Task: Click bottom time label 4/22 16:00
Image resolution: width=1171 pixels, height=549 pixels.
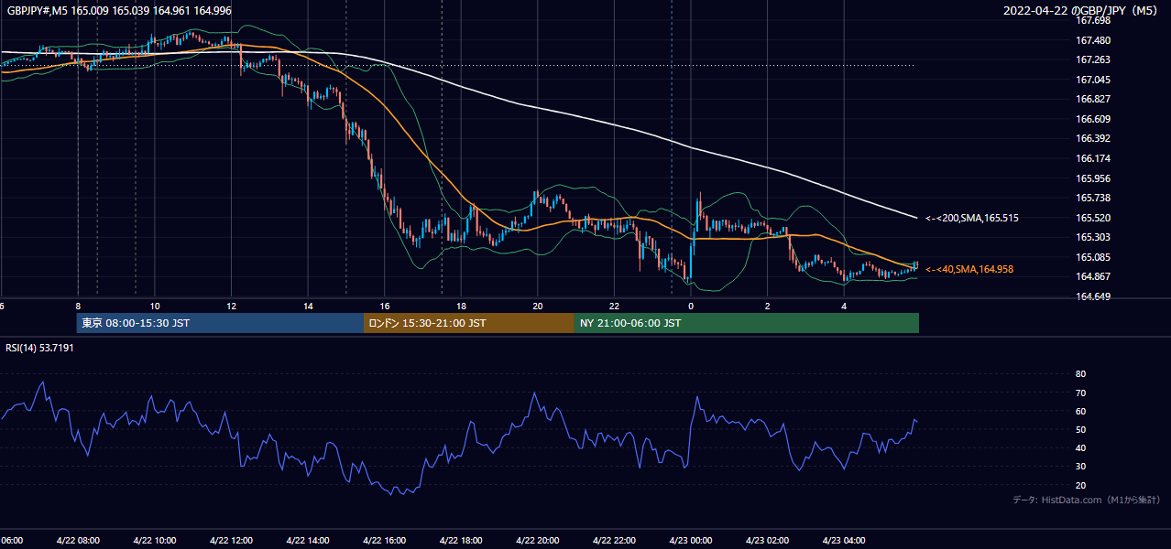Action: tap(384, 540)
